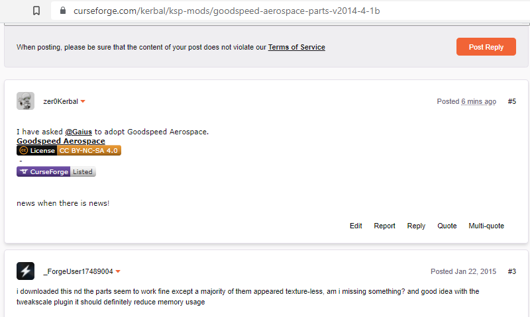Viewport: 530px width, 317px height.
Task: Open the @Gaius mention link
Action: click(x=78, y=132)
